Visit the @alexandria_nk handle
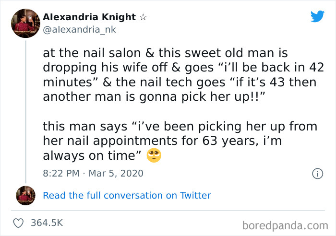 [79, 30]
